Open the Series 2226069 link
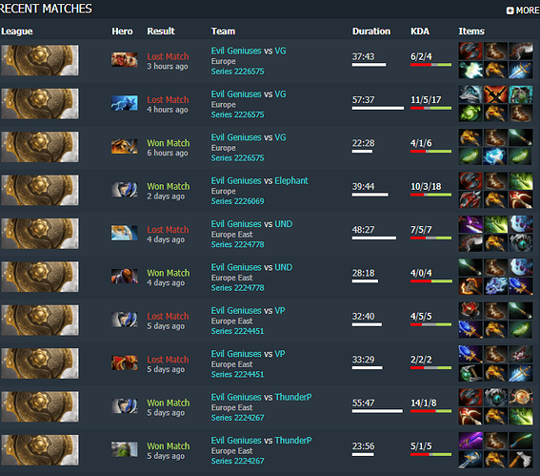The image size is (540, 476). (x=238, y=201)
